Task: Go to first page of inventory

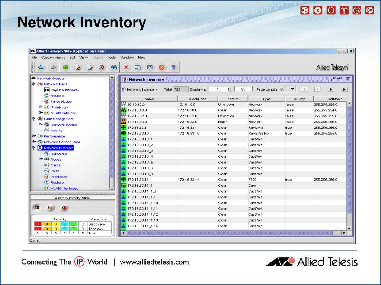Action: point(304,89)
